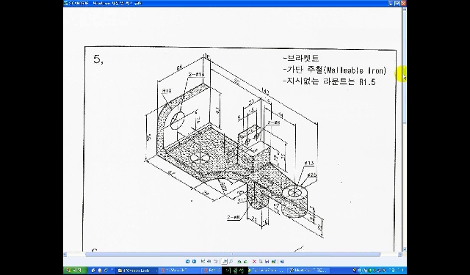This screenshot has width=470, height=275.
Task: Click the horizontal scrollbar left arrow
Action: [65, 254]
